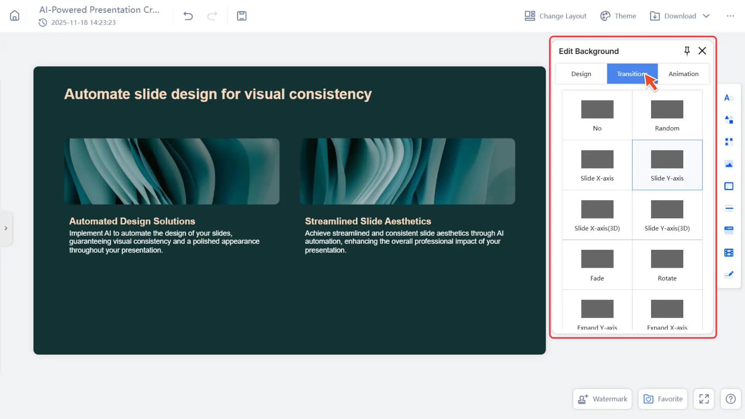The height and width of the screenshot is (419, 745).
Task: Open the card layout tool in sidebar
Action: tap(729, 230)
